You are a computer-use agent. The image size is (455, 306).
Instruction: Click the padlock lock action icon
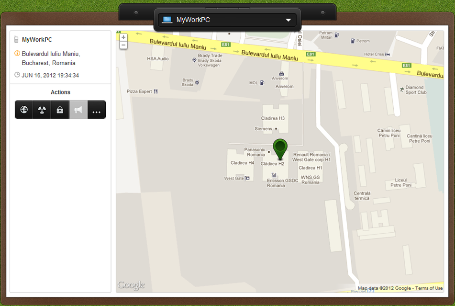pos(60,110)
